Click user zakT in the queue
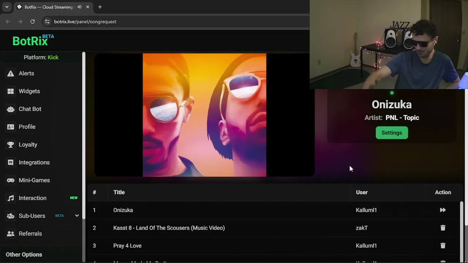 point(362,228)
